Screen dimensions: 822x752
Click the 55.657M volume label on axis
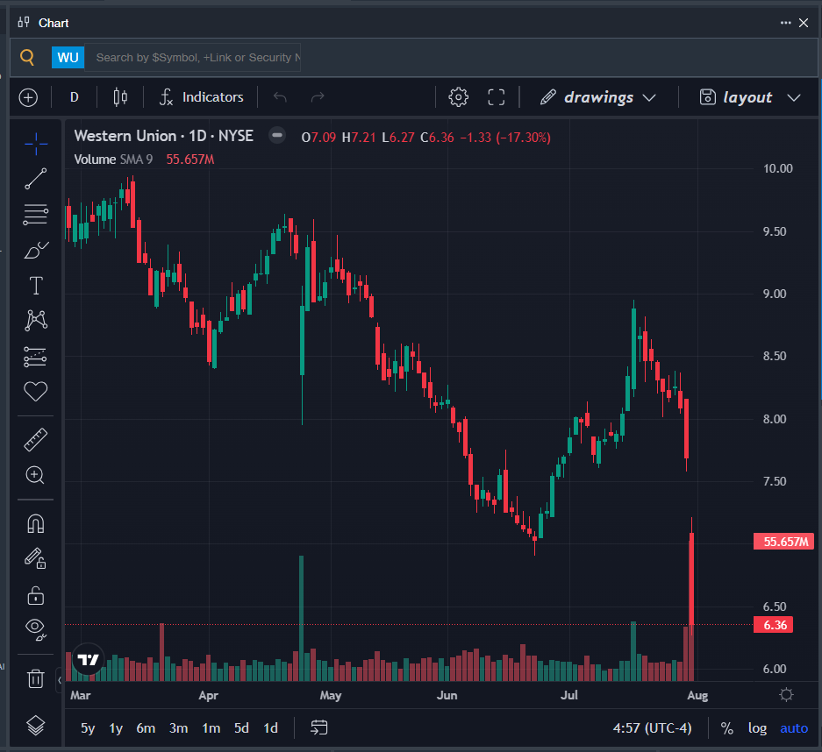[783, 542]
